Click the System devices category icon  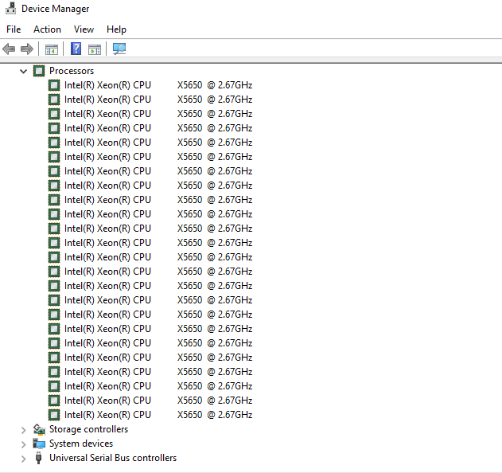pos(39,444)
